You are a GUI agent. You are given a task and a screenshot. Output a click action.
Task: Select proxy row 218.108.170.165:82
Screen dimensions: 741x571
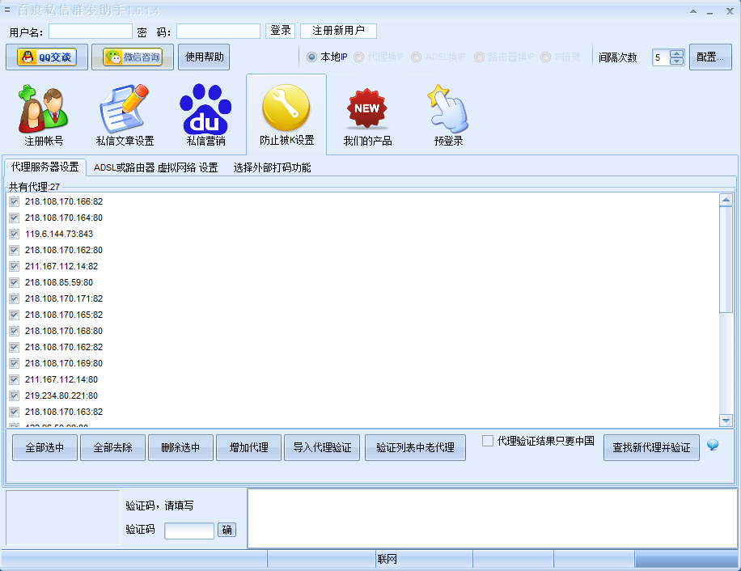(64, 315)
